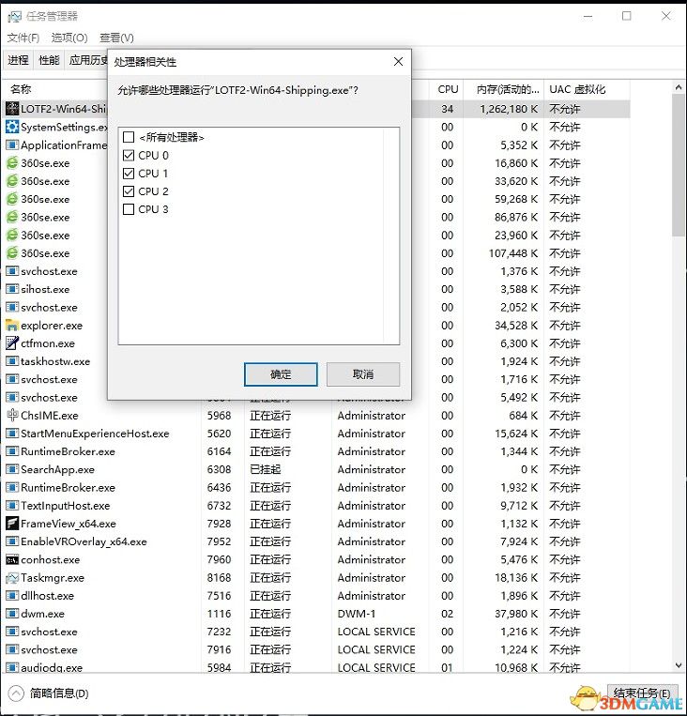687x716 pixels.
Task: Click the FrameView_x64.exe icon
Action: [x=12, y=524]
